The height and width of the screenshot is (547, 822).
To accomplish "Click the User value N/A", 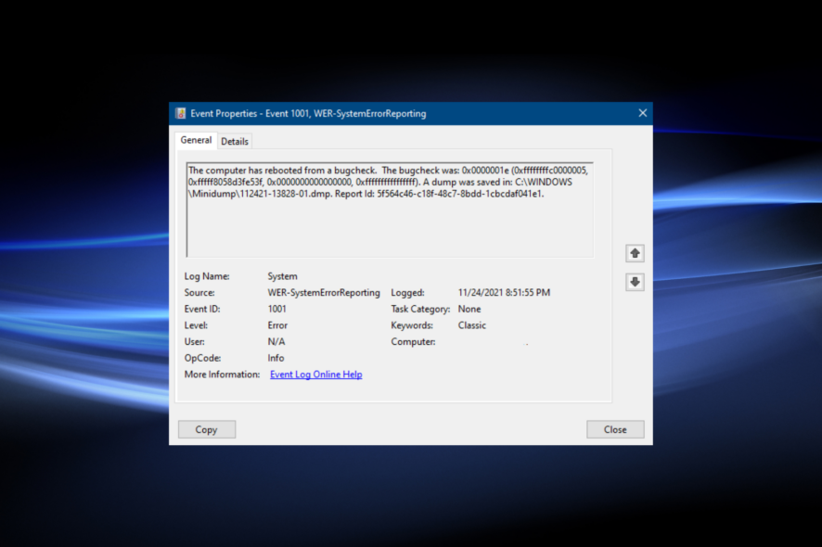I will (276, 342).
